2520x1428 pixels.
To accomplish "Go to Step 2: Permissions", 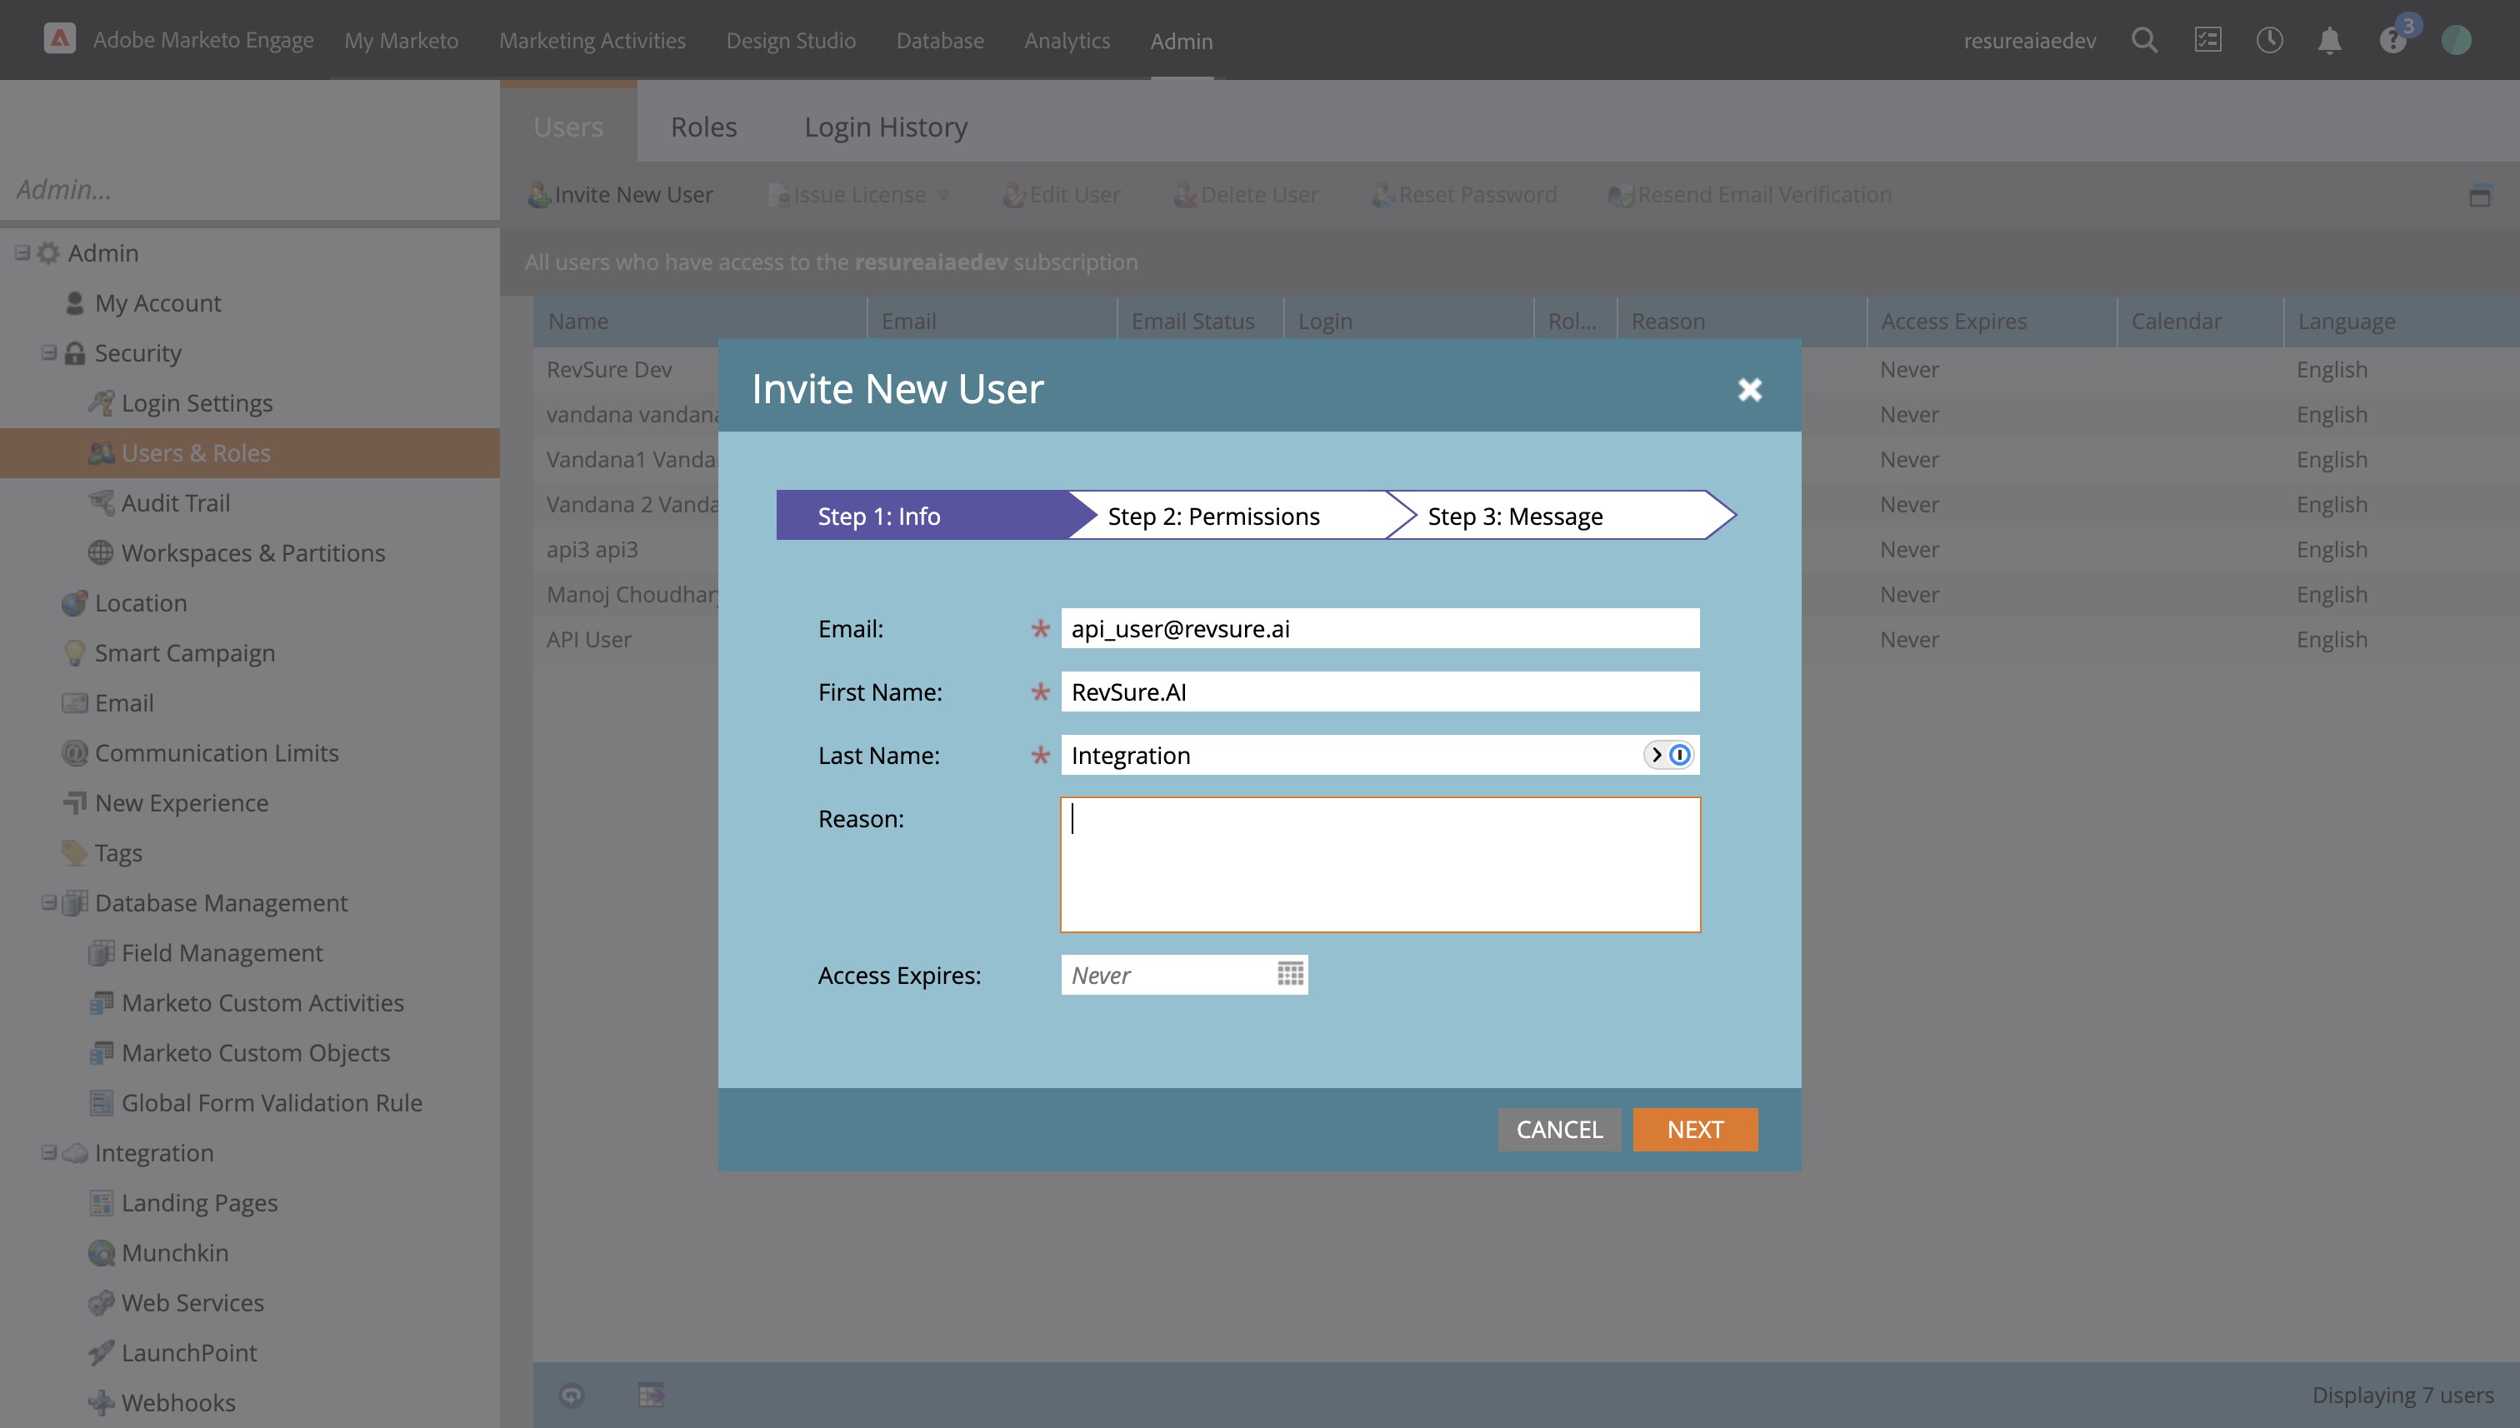I will [1213, 516].
